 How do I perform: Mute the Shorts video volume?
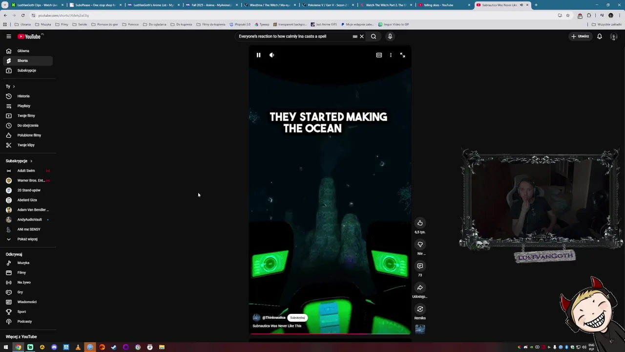click(272, 55)
